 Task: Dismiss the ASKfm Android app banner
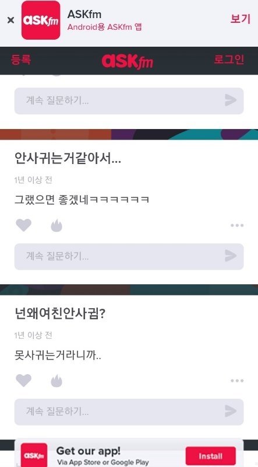tap(10, 20)
